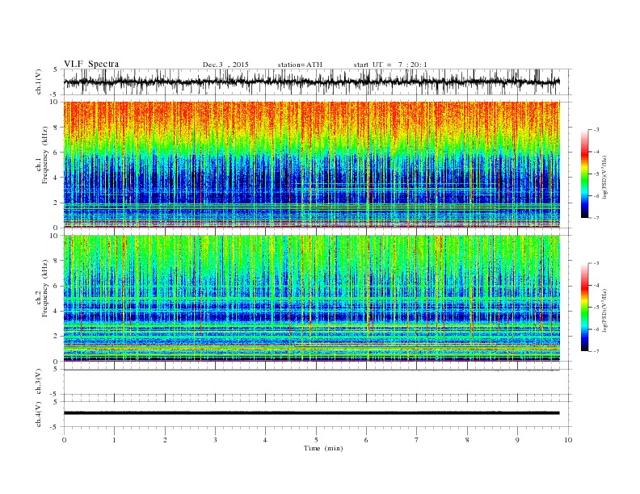Screen dimensions: 640x494
Task: Click the empty ch.3 voltage panel
Action: click(x=317, y=382)
